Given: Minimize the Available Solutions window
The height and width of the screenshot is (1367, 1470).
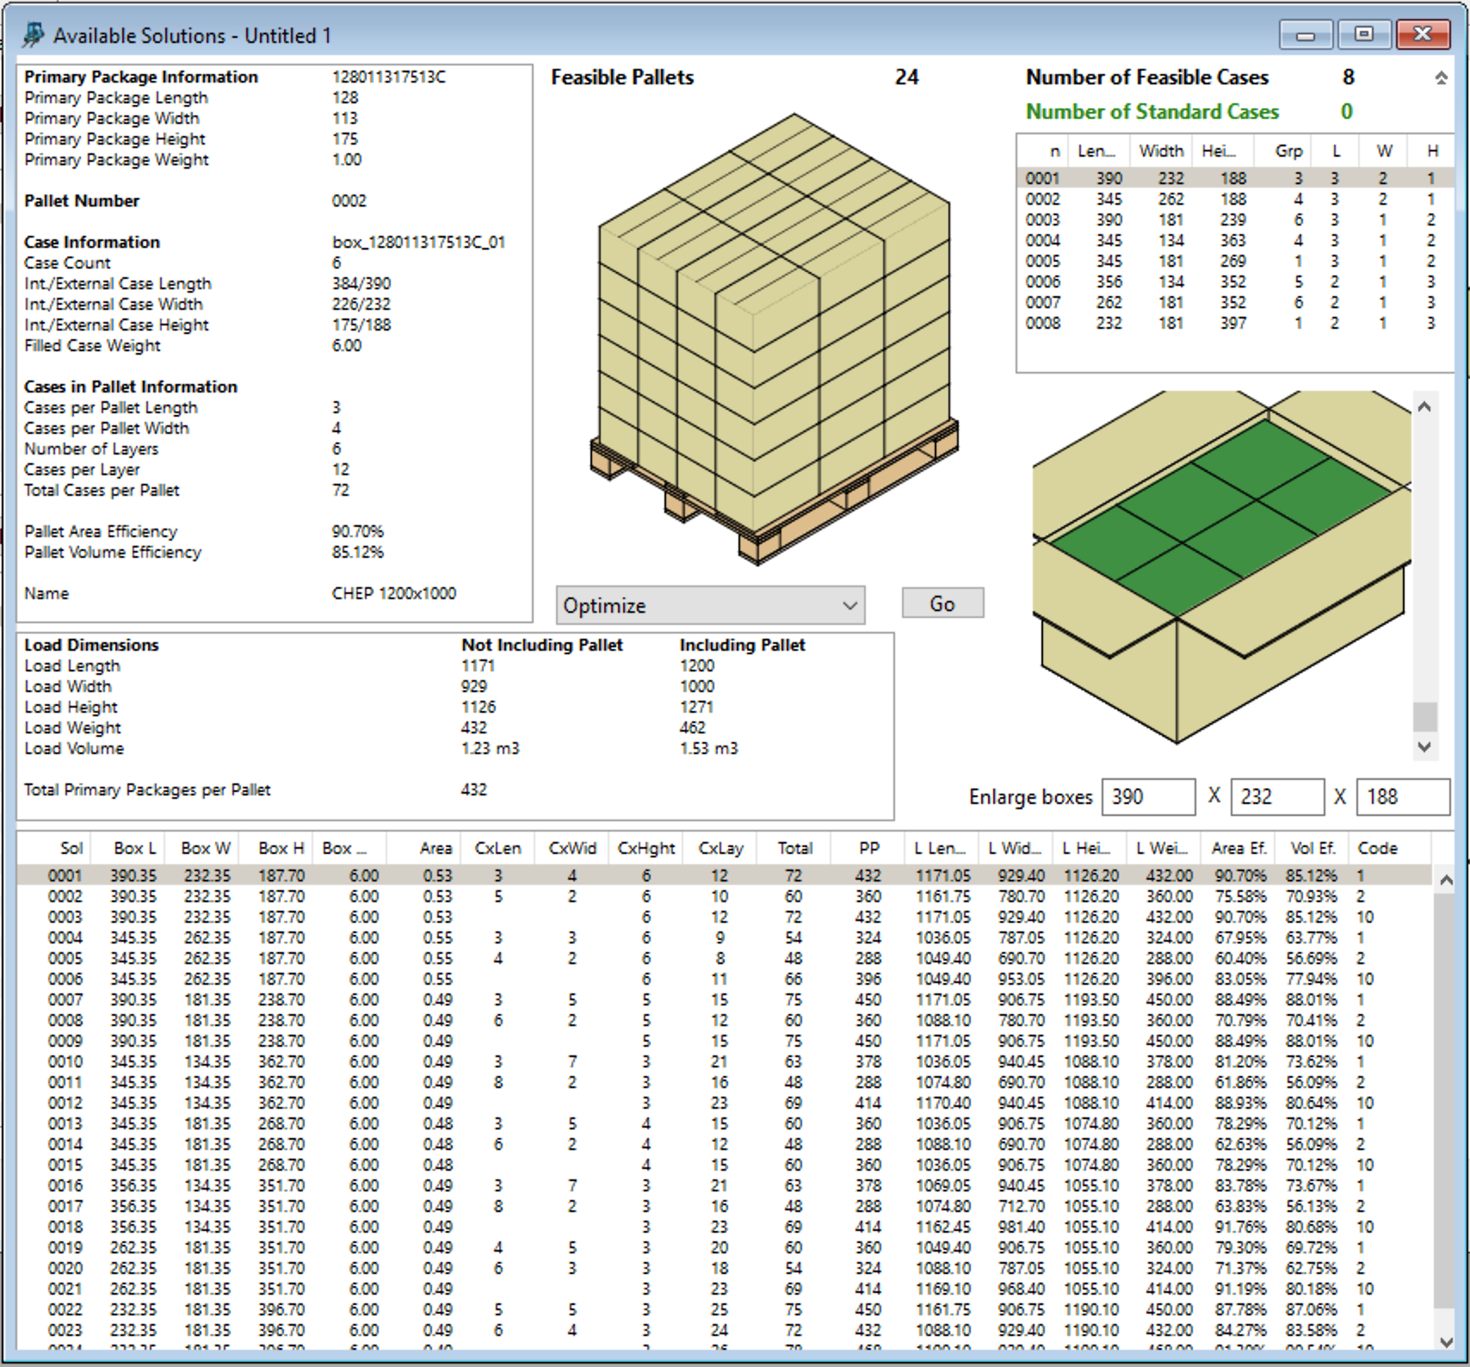Looking at the screenshot, I should [x=1306, y=34].
